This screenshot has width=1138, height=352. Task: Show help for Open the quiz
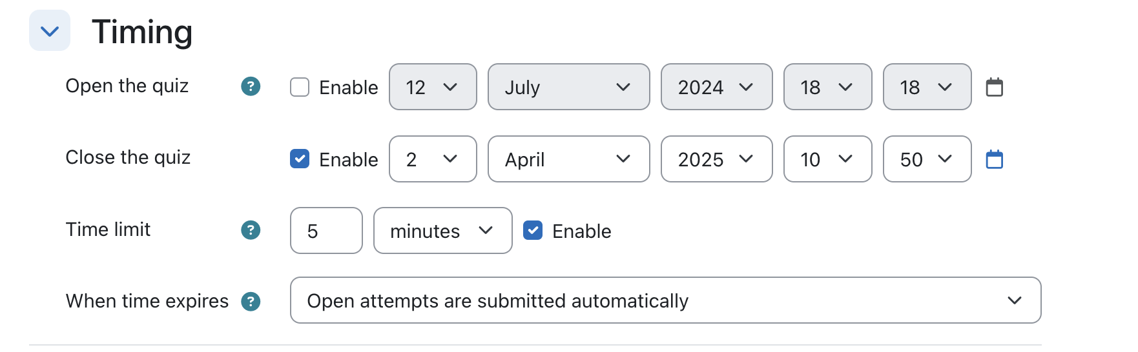(251, 86)
